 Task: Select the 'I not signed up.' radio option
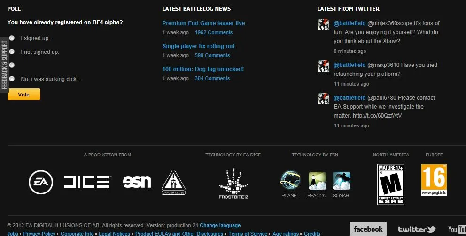tap(12, 52)
